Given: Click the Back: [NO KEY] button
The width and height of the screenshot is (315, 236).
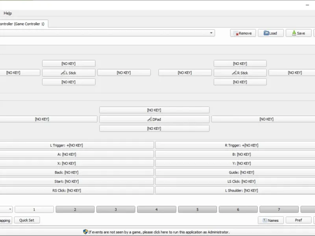Looking at the screenshot, I should pyautogui.click(x=77, y=172).
